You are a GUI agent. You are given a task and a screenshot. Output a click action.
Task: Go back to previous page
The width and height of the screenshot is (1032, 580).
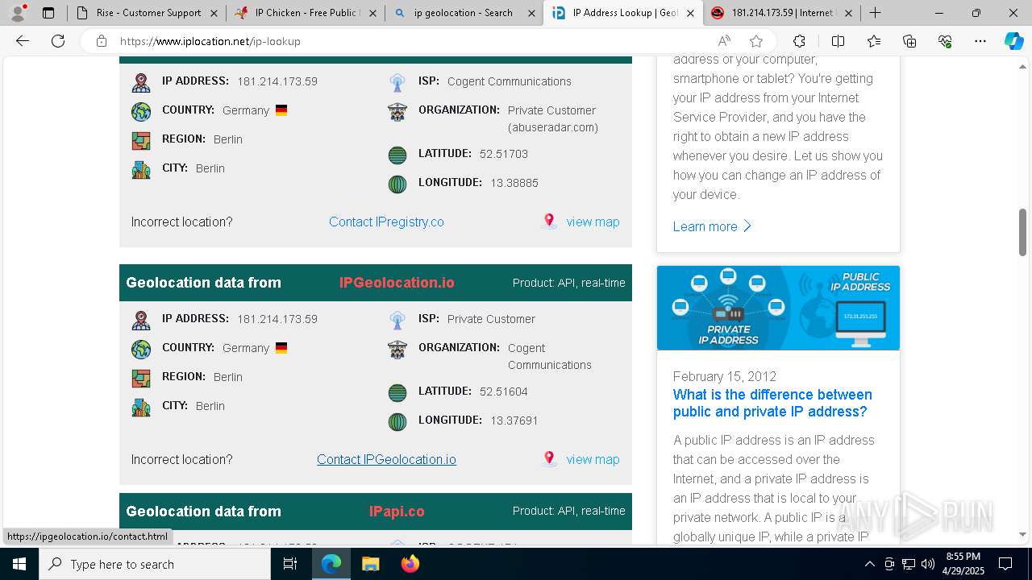pyautogui.click(x=23, y=41)
